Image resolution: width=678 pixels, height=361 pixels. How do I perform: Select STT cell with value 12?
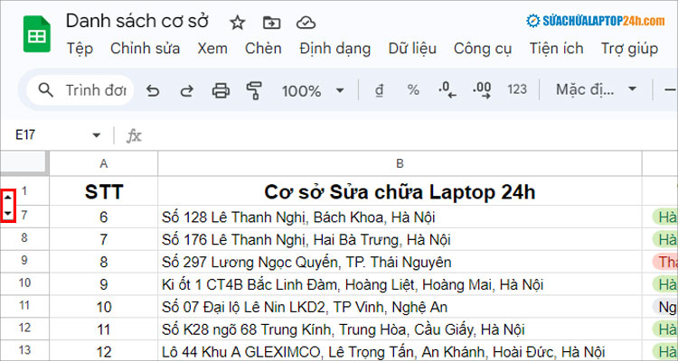104,351
